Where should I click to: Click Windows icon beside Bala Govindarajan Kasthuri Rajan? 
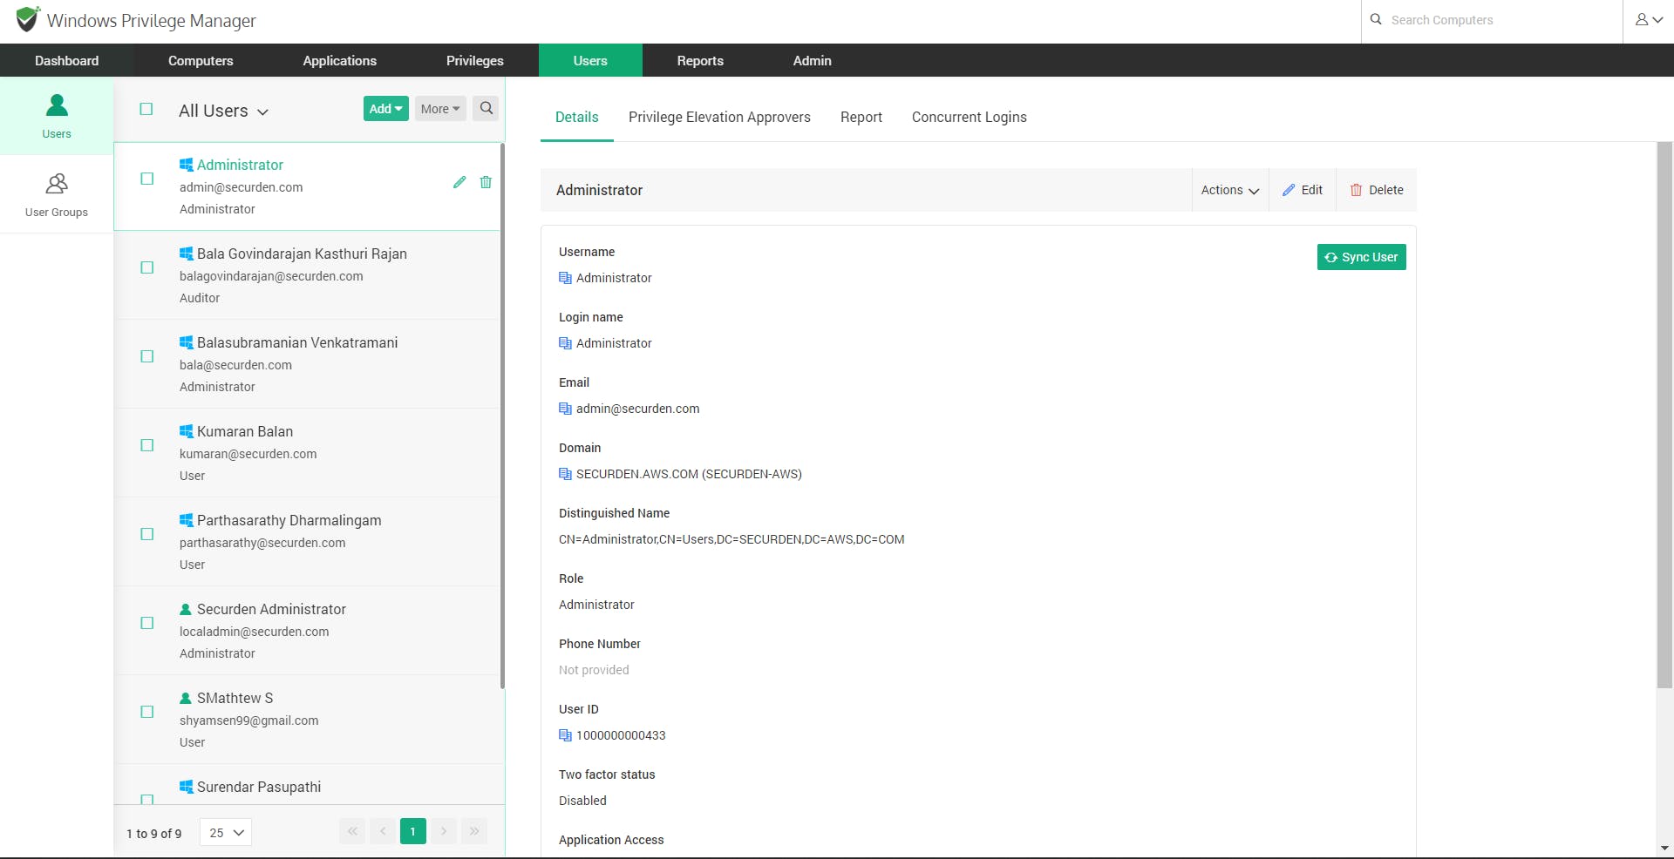point(186,254)
